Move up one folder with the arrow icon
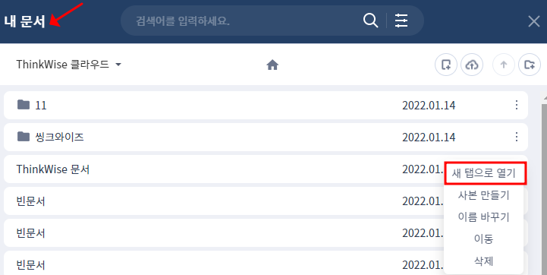 [504, 65]
